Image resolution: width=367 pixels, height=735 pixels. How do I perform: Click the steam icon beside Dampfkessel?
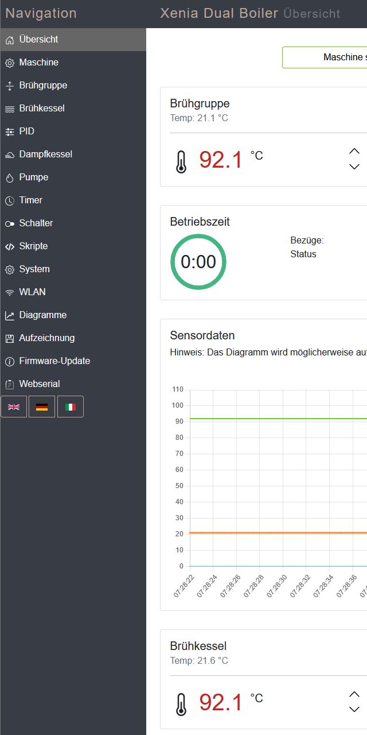coord(9,154)
